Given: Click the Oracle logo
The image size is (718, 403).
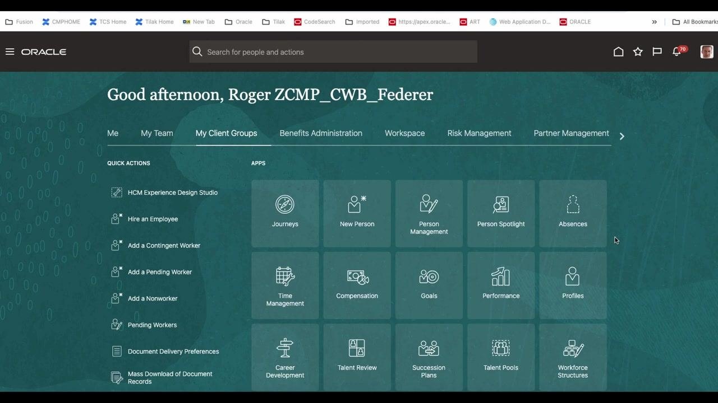Looking at the screenshot, I should point(44,51).
